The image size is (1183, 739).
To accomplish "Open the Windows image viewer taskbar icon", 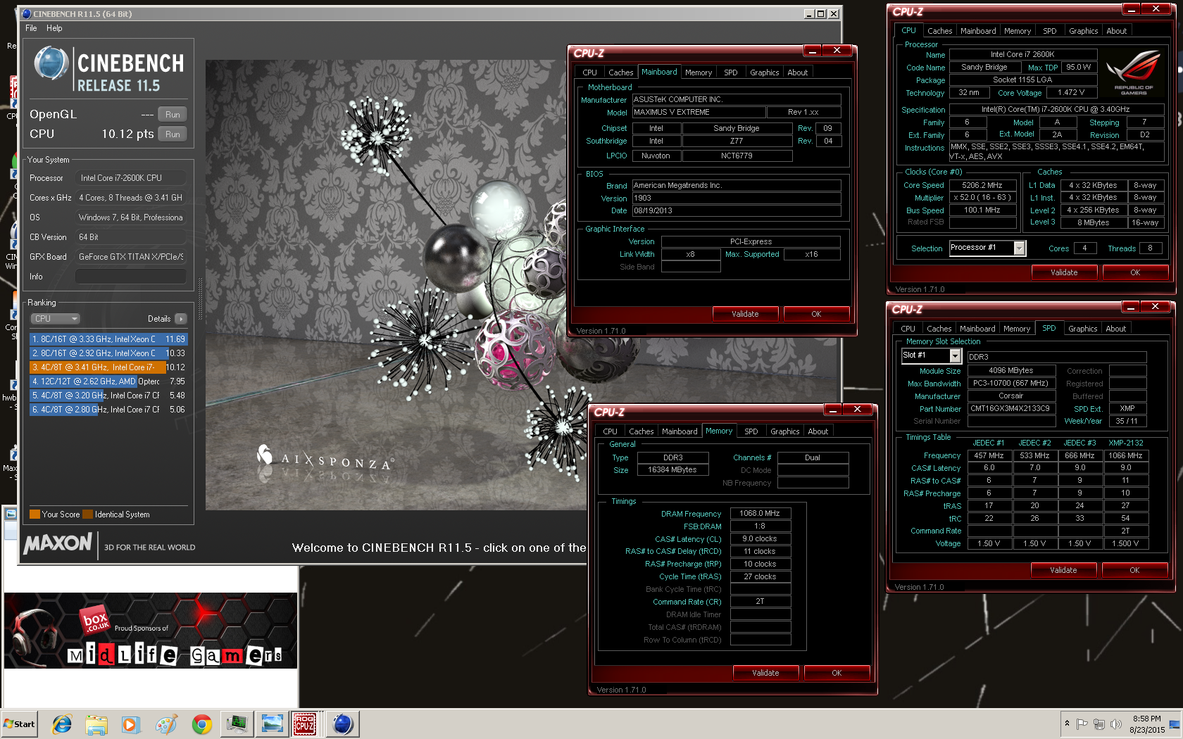I will 272,724.
